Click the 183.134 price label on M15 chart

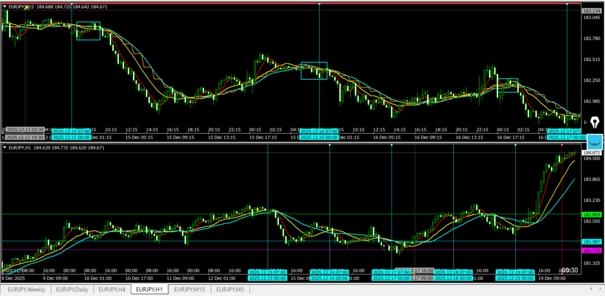coord(591,11)
